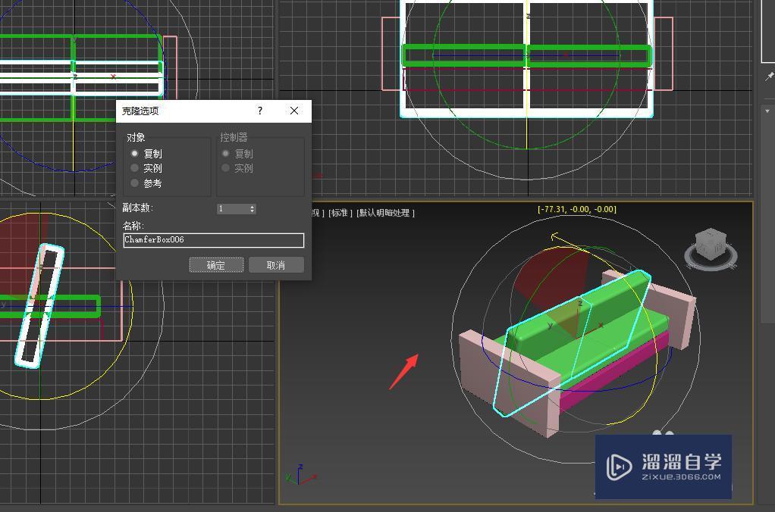
Task: Increase 副本数 with the spinner up arrow
Action: (x=252, y=206)
